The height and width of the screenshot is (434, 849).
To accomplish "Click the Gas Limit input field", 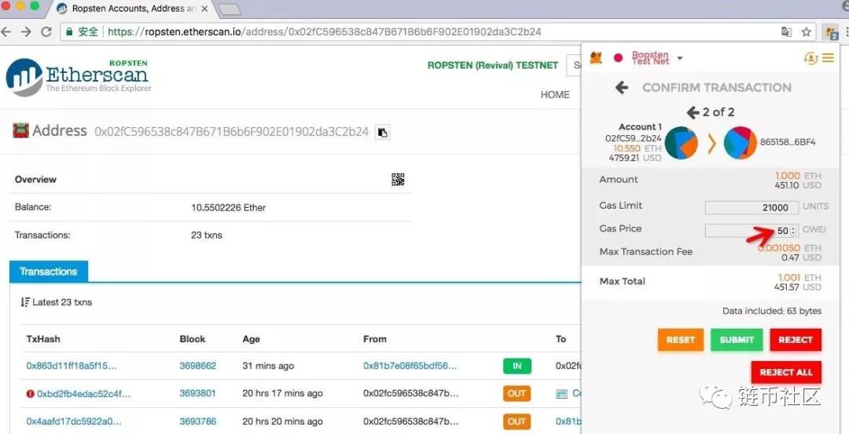I will coord(751,207).
